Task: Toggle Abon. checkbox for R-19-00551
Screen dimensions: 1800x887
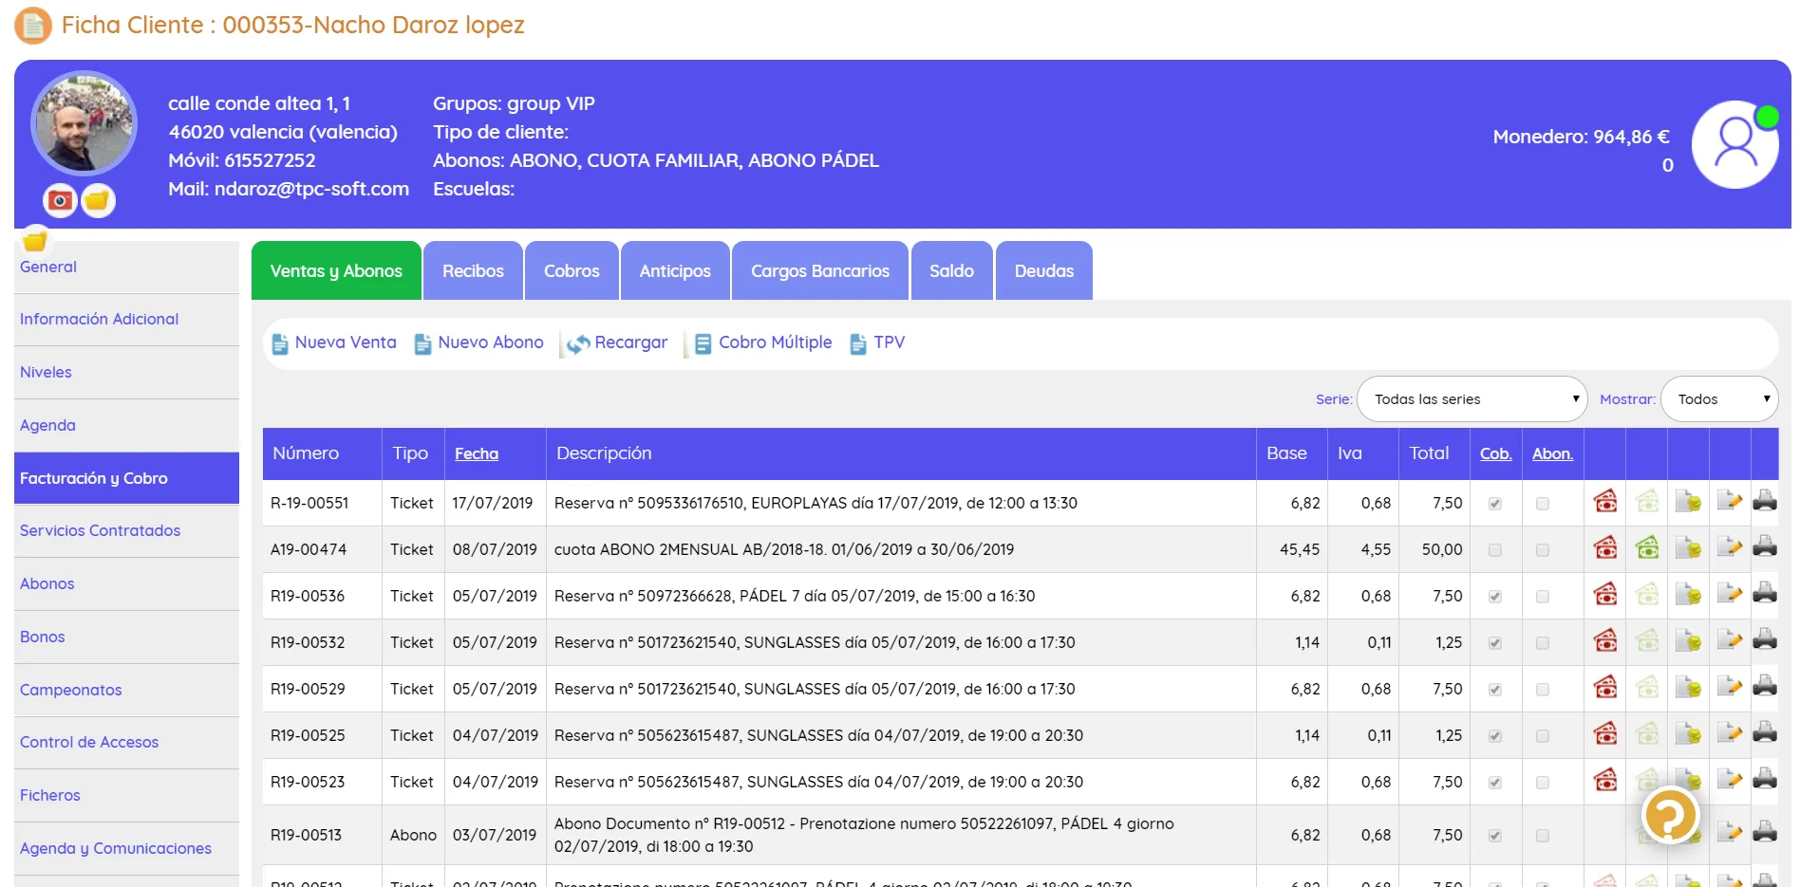Action: pos(1543,504)
